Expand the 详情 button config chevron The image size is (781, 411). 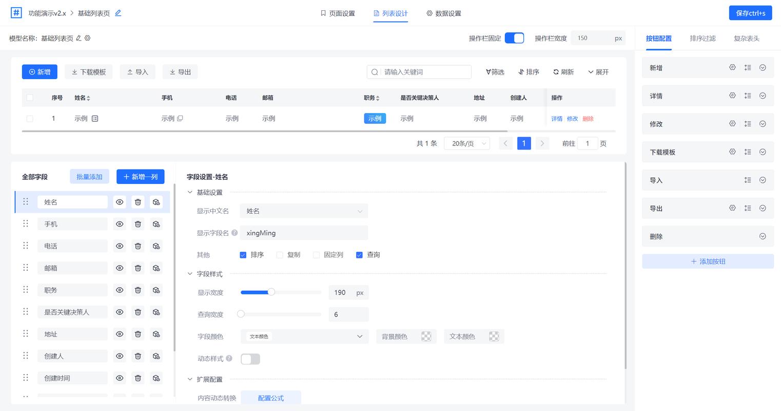(763, 96)
